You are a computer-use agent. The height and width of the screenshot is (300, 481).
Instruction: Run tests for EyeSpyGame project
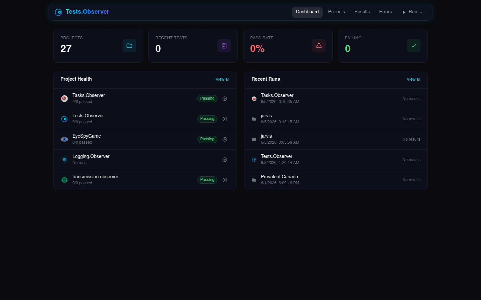point(225,139)
